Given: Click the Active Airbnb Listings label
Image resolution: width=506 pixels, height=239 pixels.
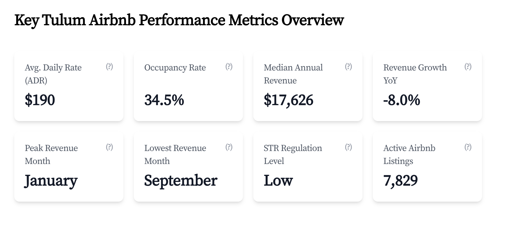Looking at the screenshot, I should (x=409, y=155).
